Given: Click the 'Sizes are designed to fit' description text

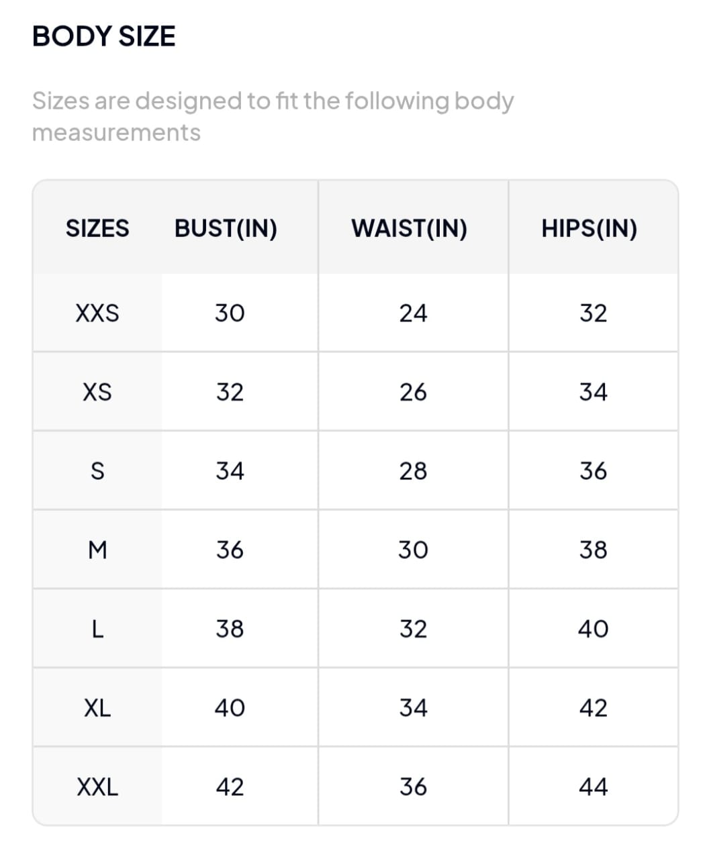Looking at the screenshot, I should pos(273,117).
